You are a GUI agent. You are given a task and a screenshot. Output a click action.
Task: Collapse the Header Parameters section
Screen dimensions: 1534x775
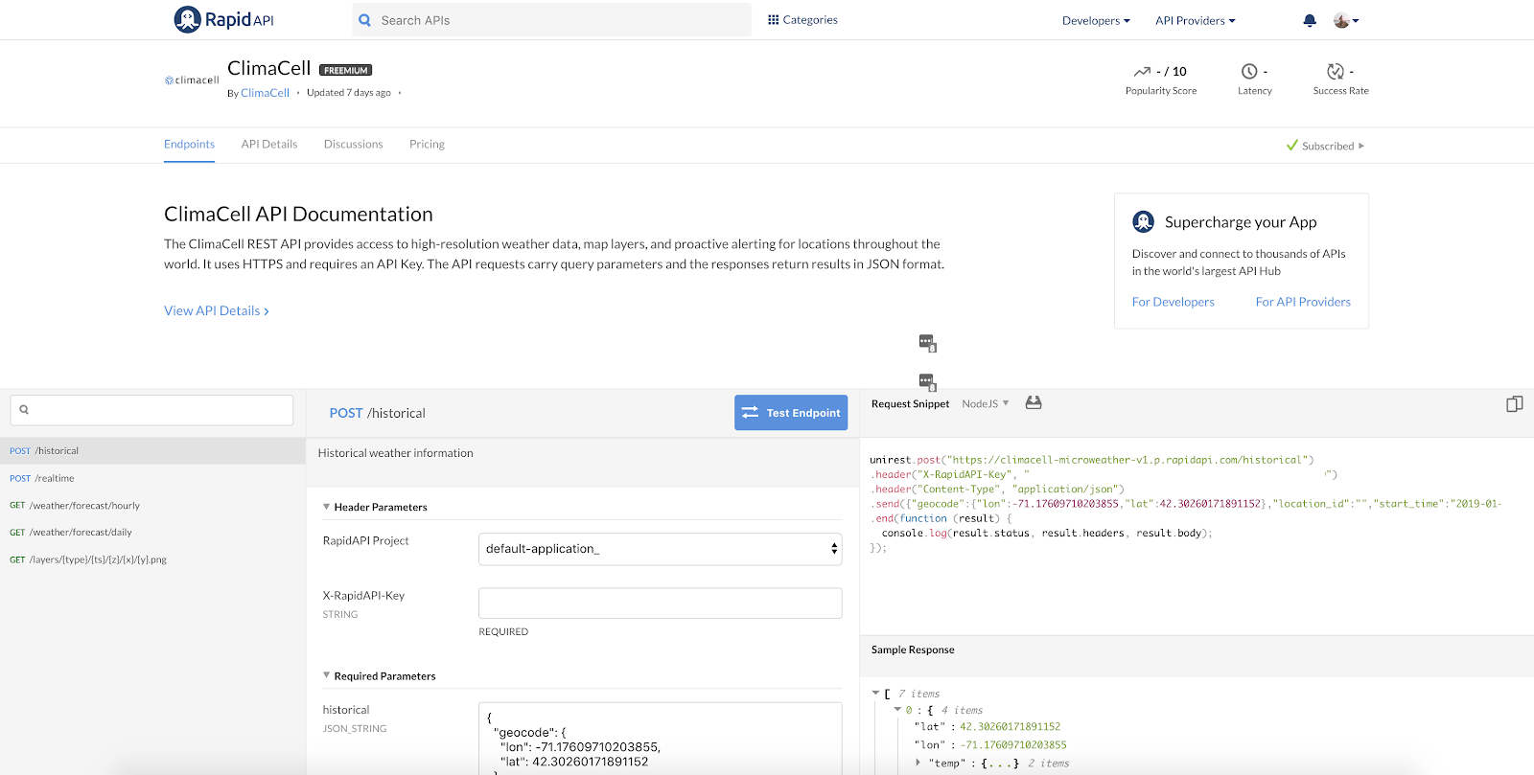[327, 507]
